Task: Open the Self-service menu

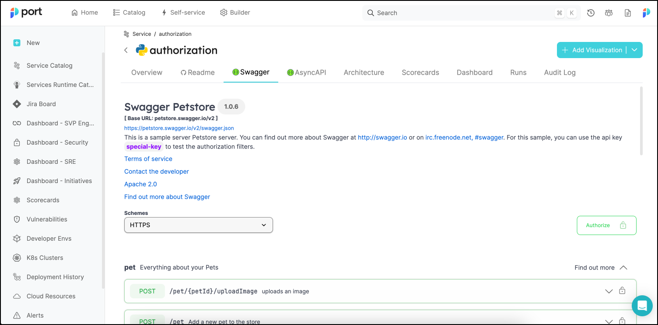Action: tap(183, 13)
